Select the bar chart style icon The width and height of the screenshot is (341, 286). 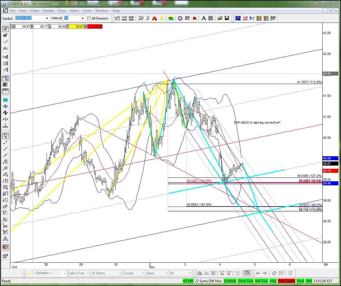pos(6,29)
